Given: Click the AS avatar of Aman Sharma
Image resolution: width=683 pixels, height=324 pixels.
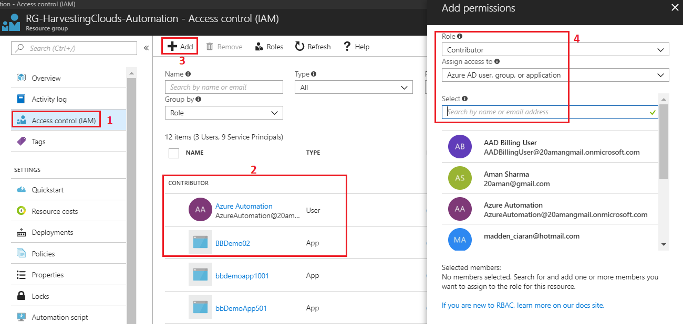Looking at the screenshot, I should coord(460,178).
